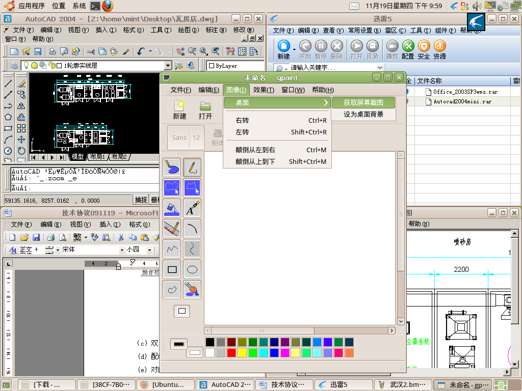522x391 pixels.
Task: Select gpaint's freeform lasso selection tool
Action: point(172,187)
